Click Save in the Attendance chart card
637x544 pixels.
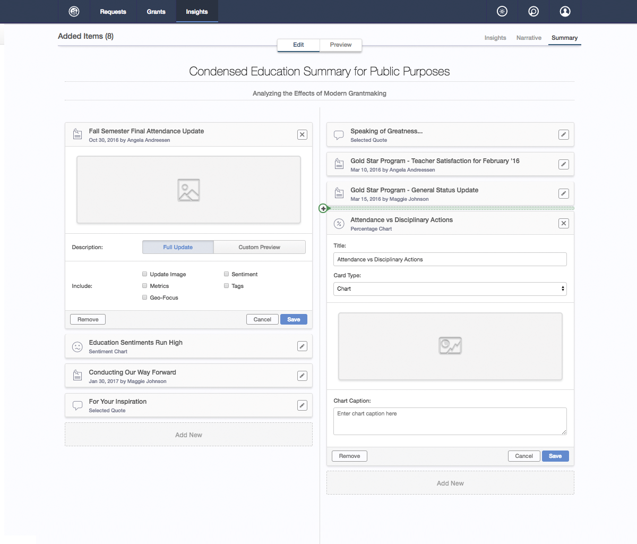tap(555, 456)
